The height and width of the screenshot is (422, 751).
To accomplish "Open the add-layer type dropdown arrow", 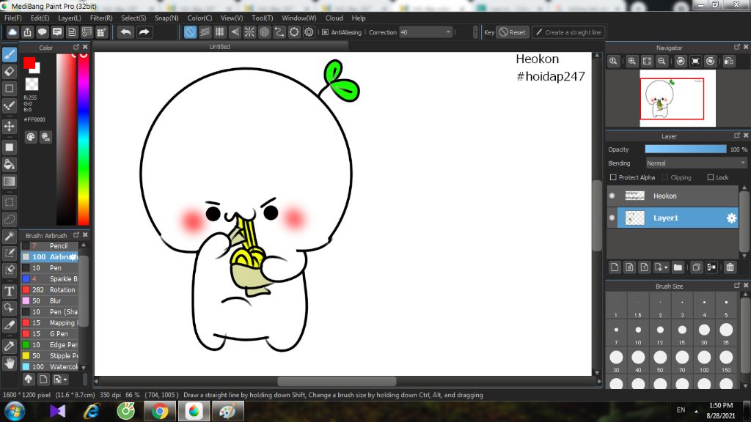I will point(666,267).
